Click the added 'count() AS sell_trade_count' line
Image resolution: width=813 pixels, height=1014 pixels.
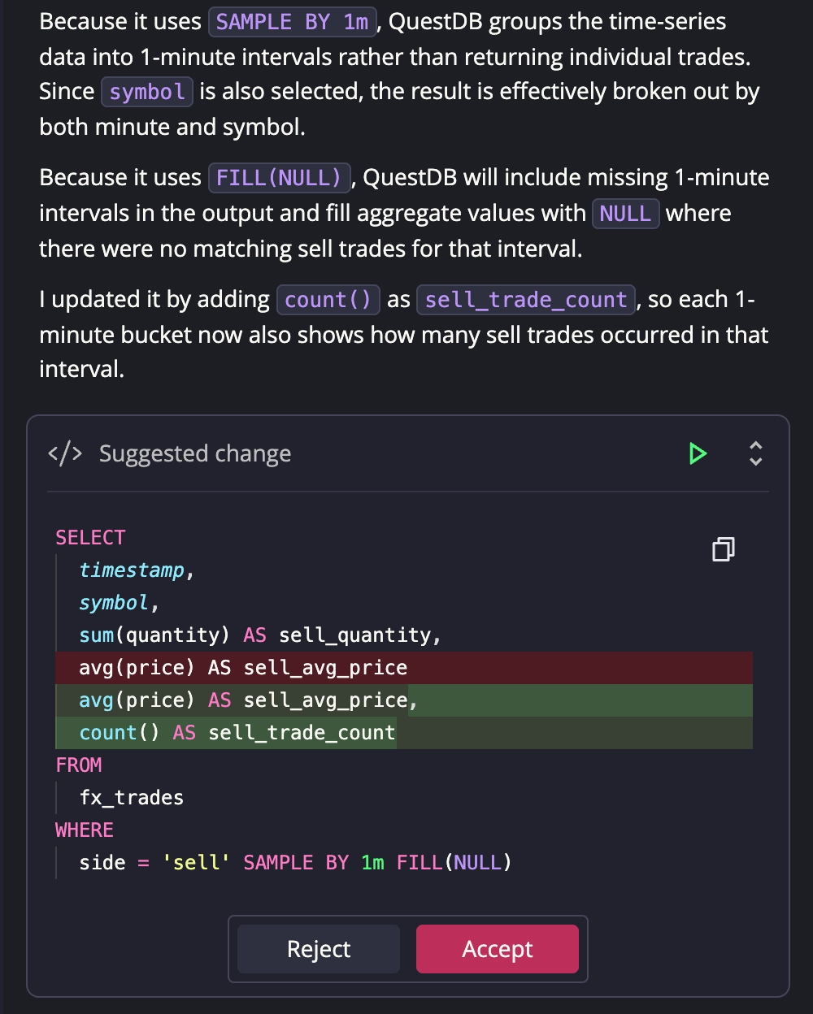coord(404,733)
